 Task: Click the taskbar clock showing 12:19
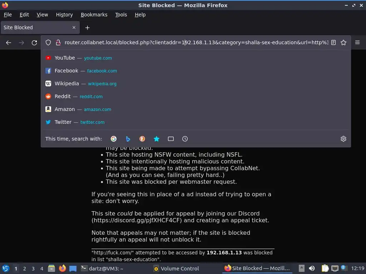tap(357, 269)
